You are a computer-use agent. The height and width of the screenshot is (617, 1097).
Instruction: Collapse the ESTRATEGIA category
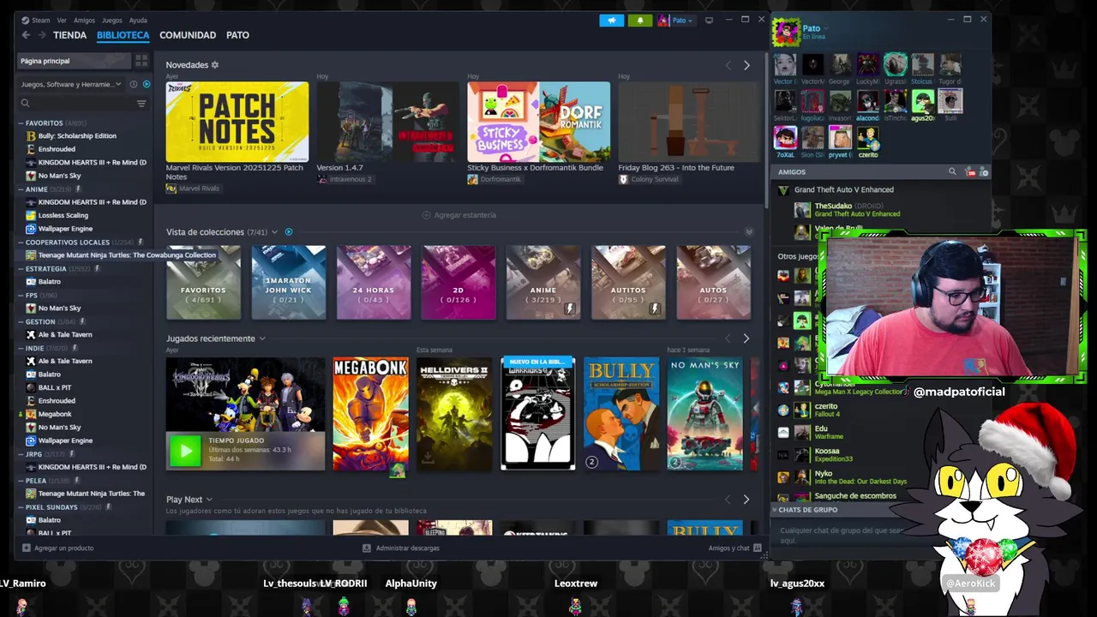[21, 269]
